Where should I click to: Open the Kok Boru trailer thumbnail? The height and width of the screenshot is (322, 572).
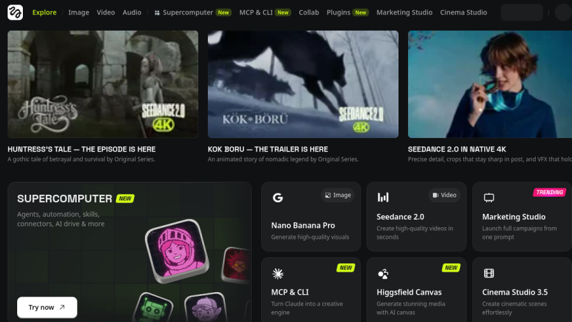303,84
